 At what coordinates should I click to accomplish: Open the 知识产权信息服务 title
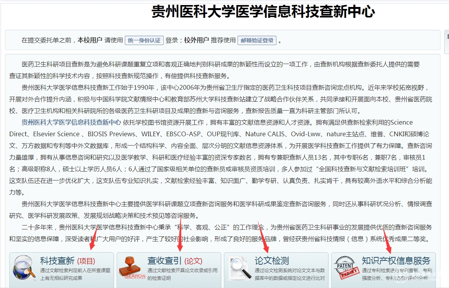pyautogui.click(x=396, y=260)
